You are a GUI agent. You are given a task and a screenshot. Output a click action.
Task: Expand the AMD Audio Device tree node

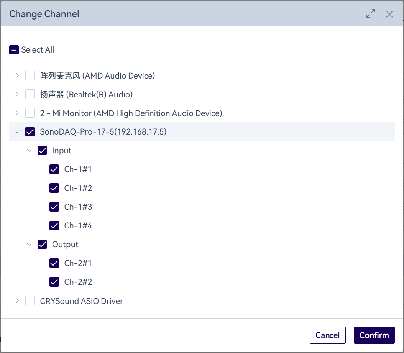coord(17,76)
